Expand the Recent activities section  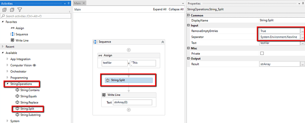[x=3, y=47]
